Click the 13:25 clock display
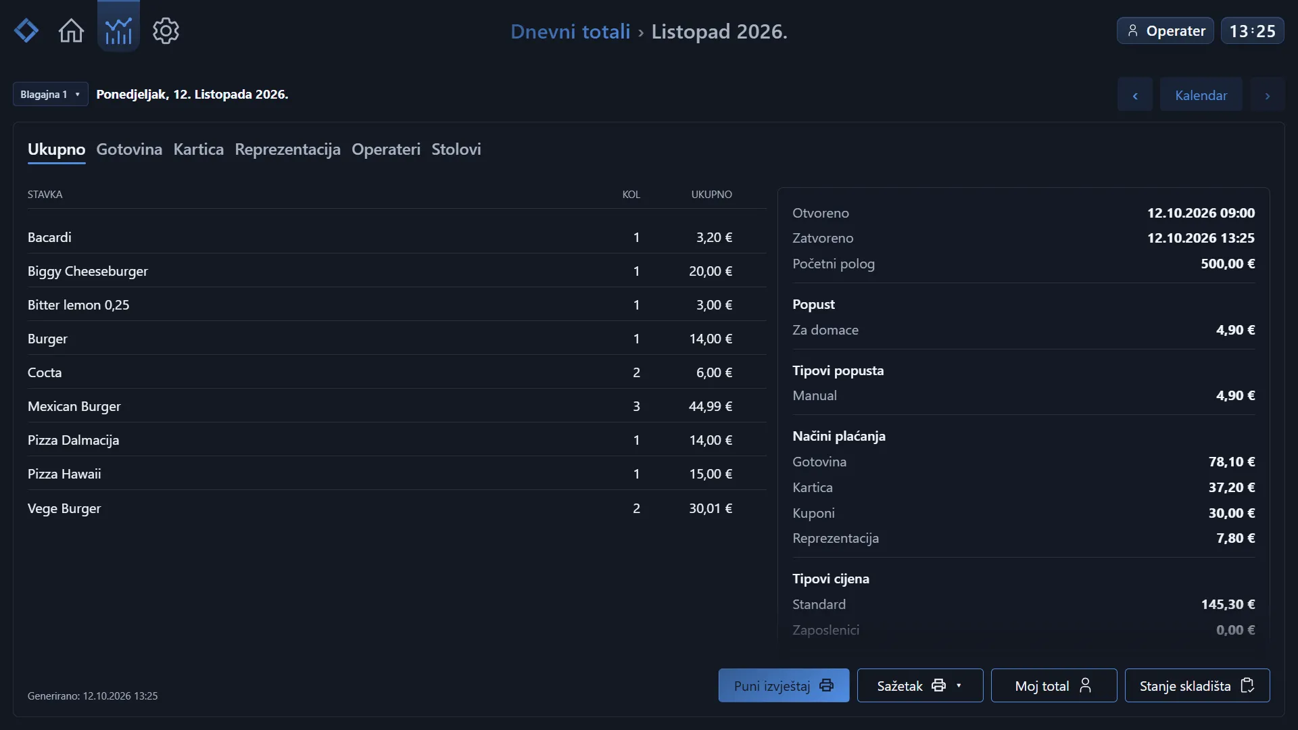Image resolution: width=1298 pixels, height=730 pixels. pos(1252,31)
